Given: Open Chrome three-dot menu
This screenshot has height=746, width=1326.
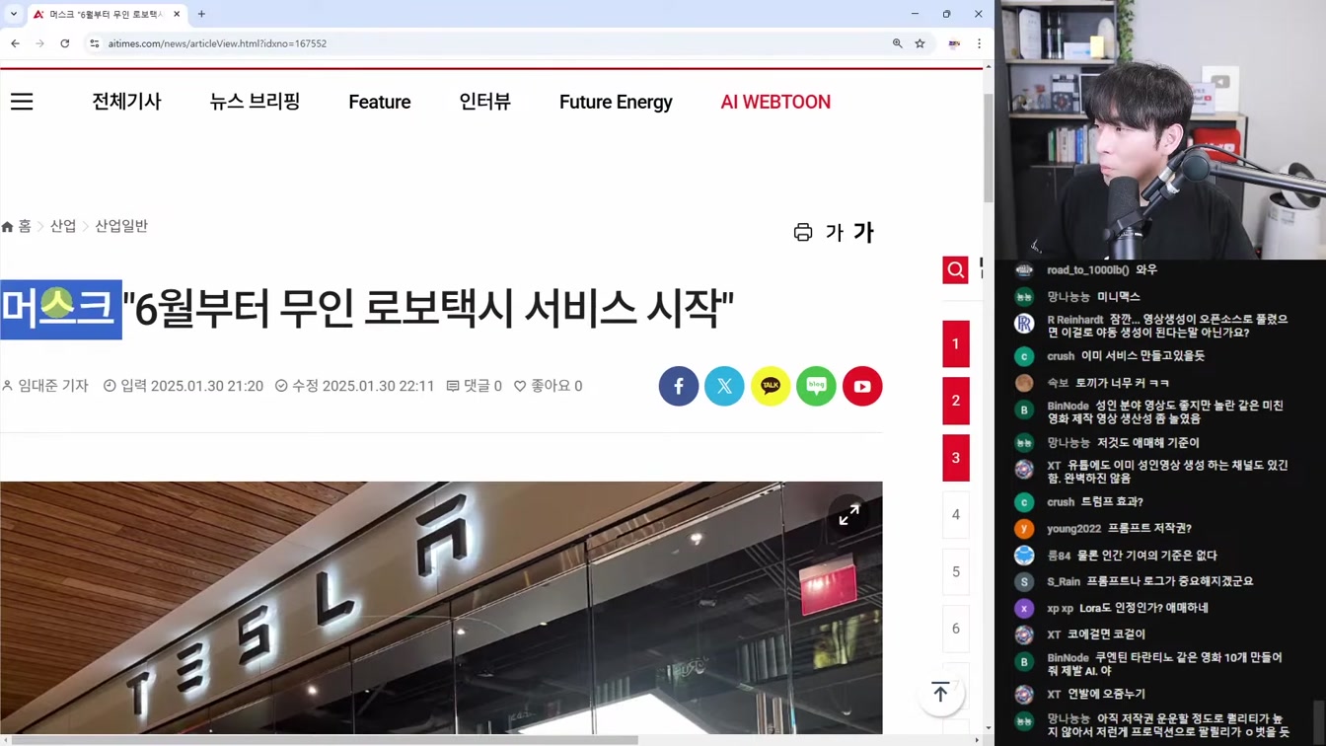Looking at the screenshot, I should coord(979,43).
